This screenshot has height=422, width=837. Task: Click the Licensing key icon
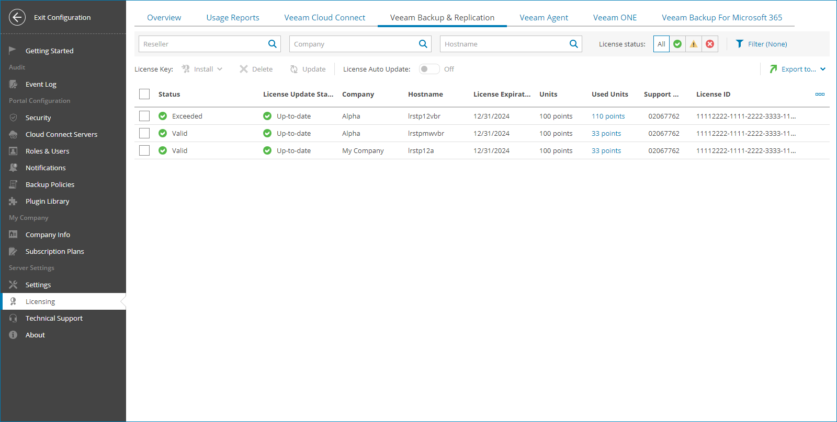point(13,301)
